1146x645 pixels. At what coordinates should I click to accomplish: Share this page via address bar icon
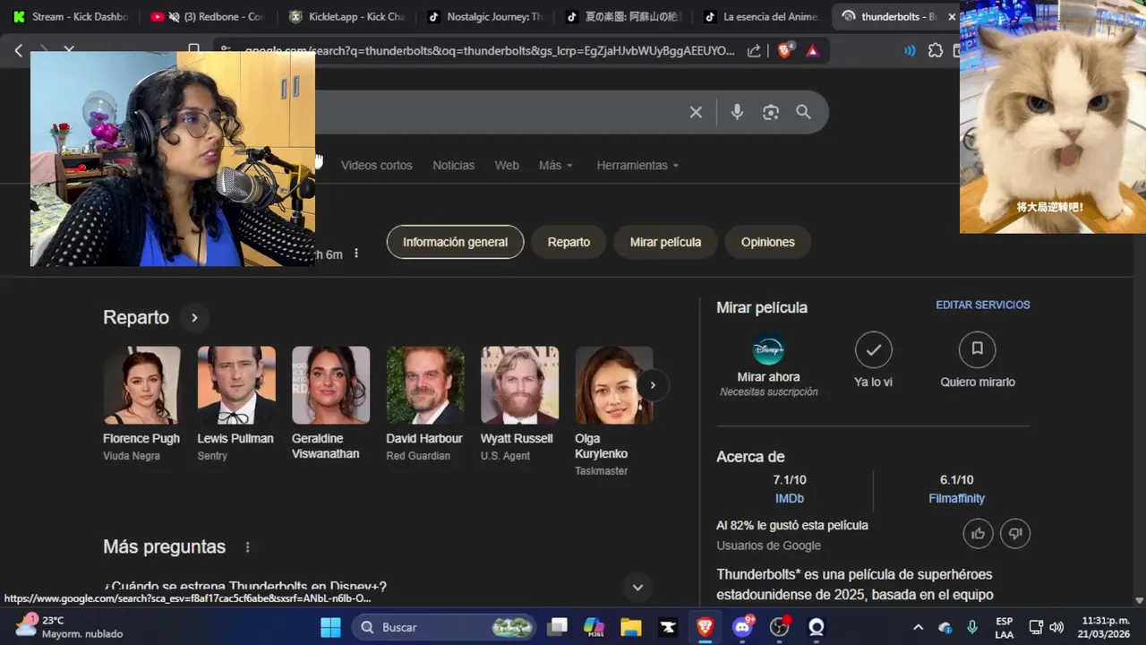[755, 51]
